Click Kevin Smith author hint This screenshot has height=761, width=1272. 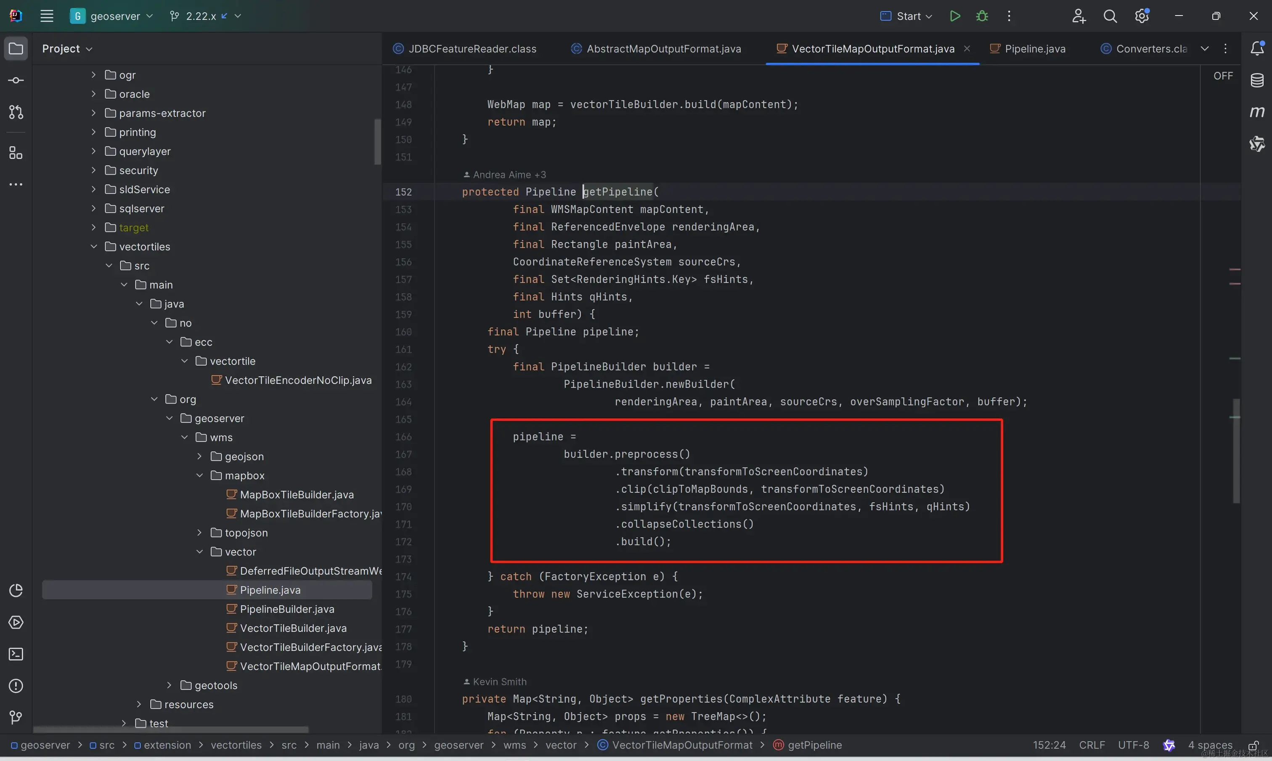click(495, 682)
